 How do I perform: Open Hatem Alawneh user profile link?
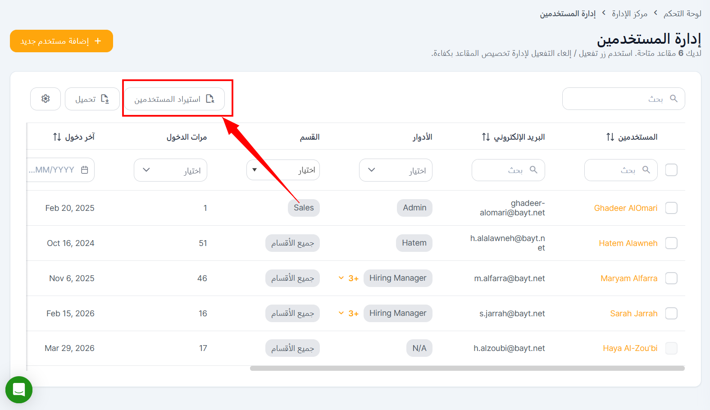[628, 243]
